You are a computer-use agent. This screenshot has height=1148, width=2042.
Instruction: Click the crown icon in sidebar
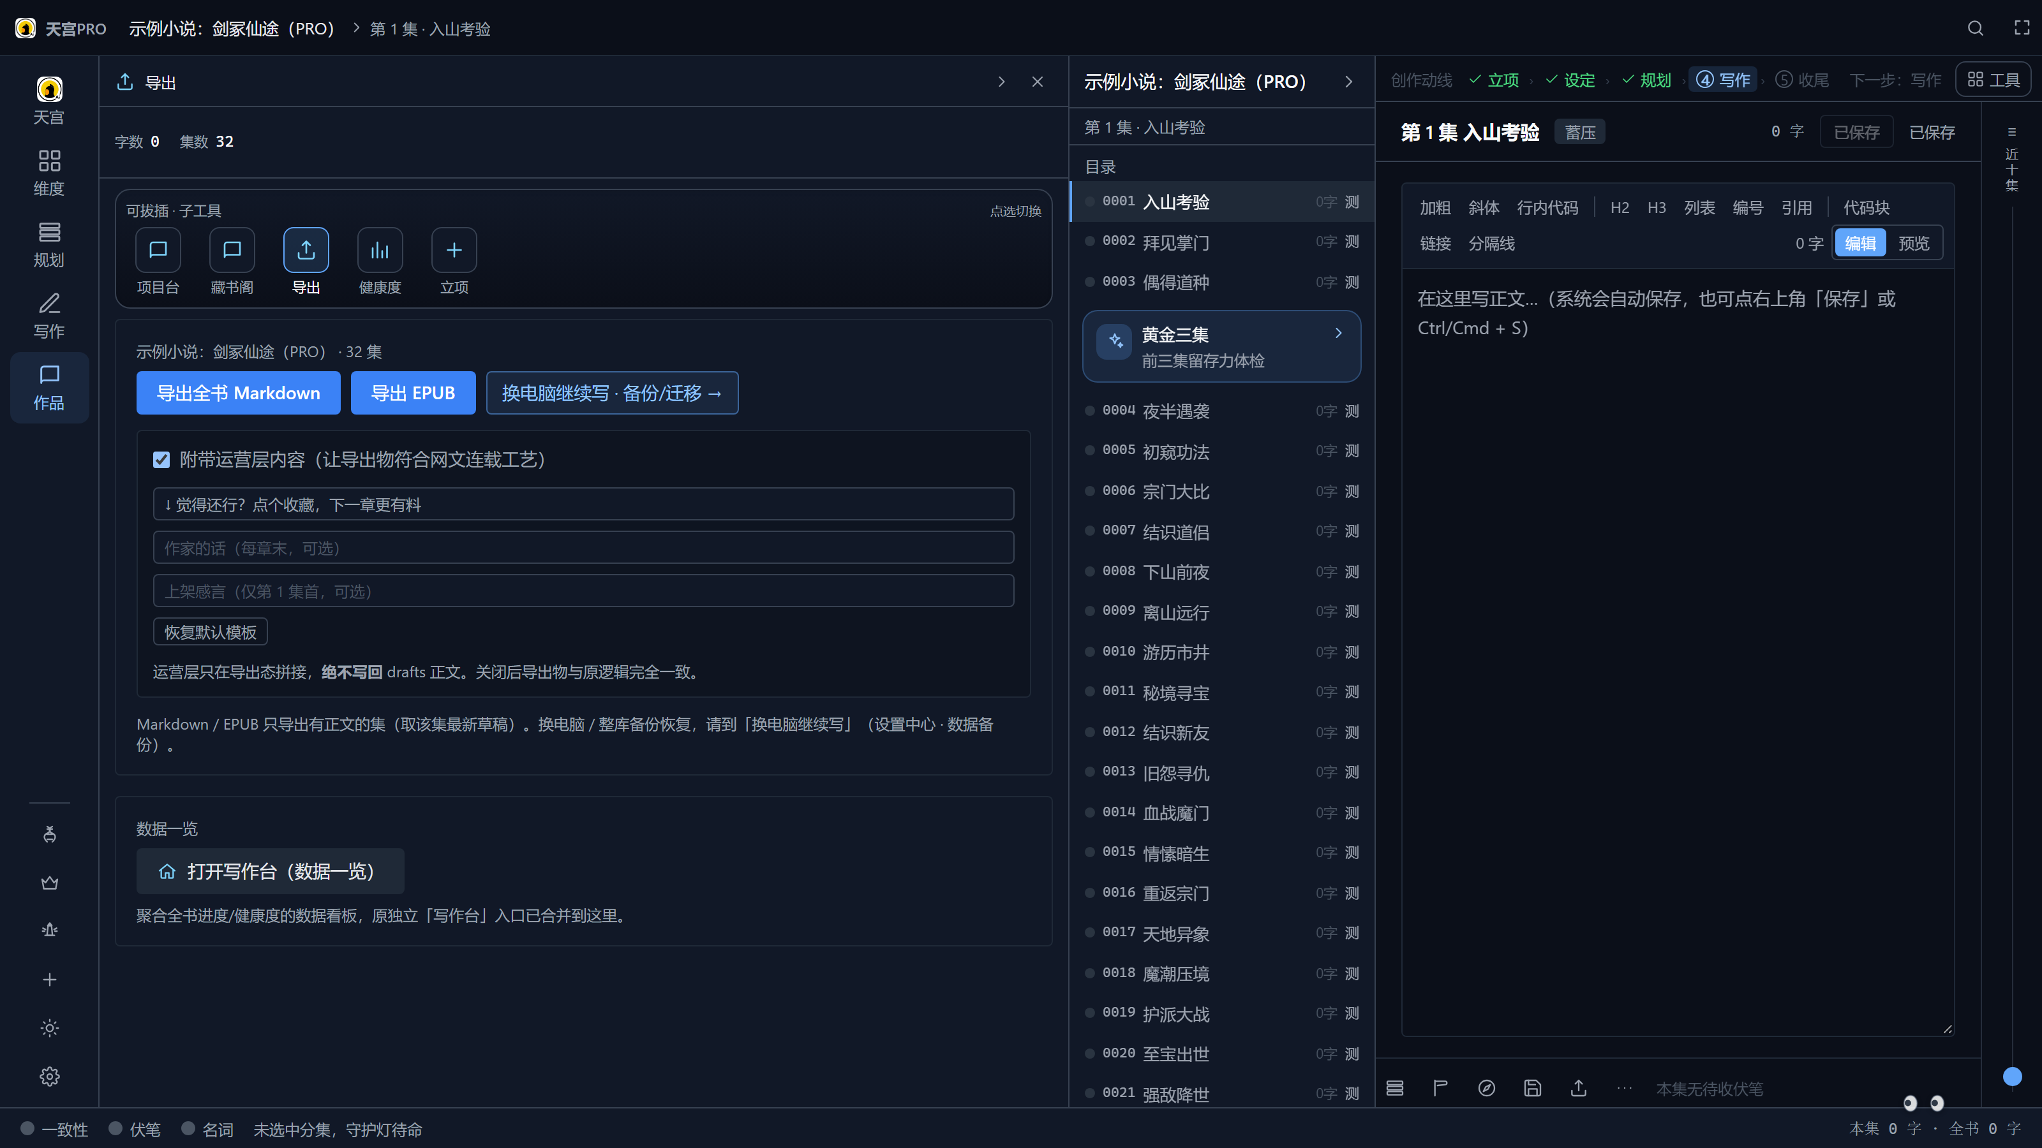point(49,882)
